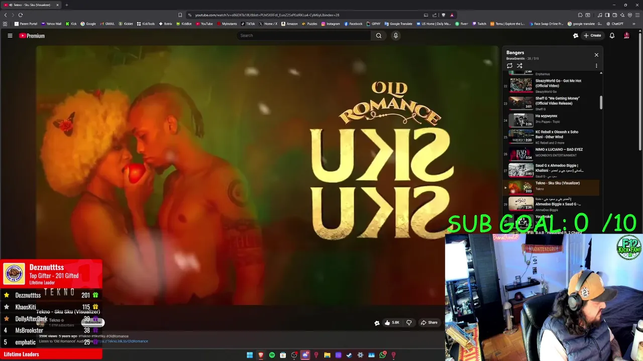Open Yahoo Mail bookmark
The width and height of the screenshot is (643, 361).
pos(51,24)
